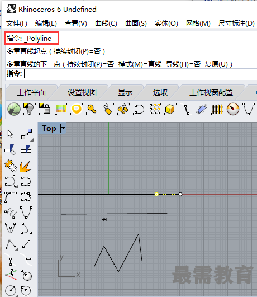Click the blue wedge with tilted piece icon

(x=10, y=149)
